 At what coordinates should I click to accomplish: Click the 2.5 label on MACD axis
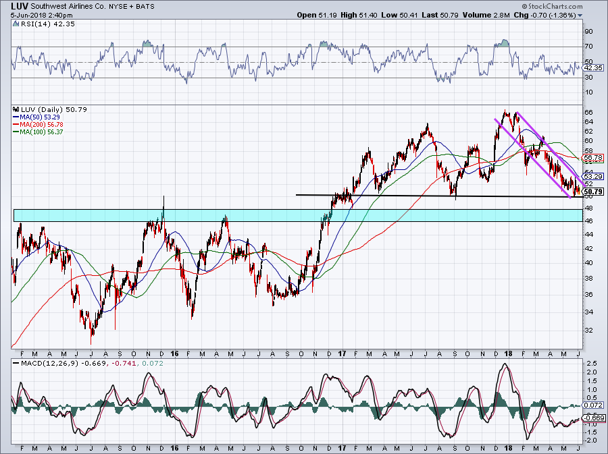[592, 364]
